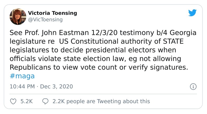Click the 5.2K likes count
207x114 pixels.
point(26,101)
